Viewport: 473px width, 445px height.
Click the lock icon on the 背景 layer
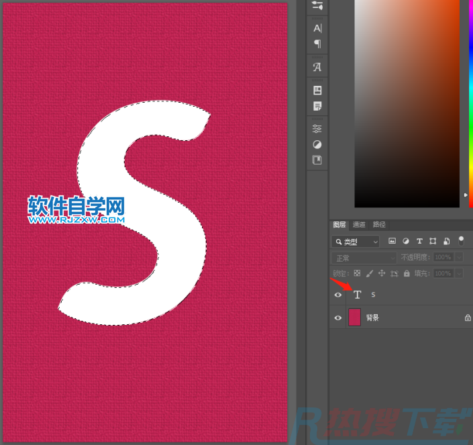468,317
